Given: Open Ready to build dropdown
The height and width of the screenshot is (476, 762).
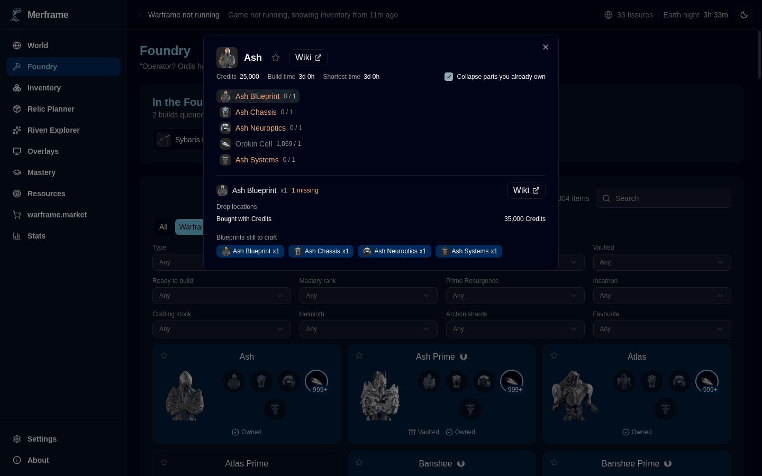Looking at the screenshot, I should pyautogui.click(x=222, y=296).
